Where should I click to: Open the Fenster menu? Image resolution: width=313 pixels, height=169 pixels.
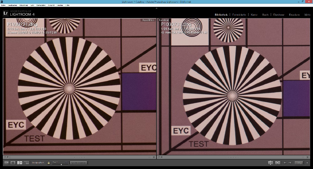[60, 5]
